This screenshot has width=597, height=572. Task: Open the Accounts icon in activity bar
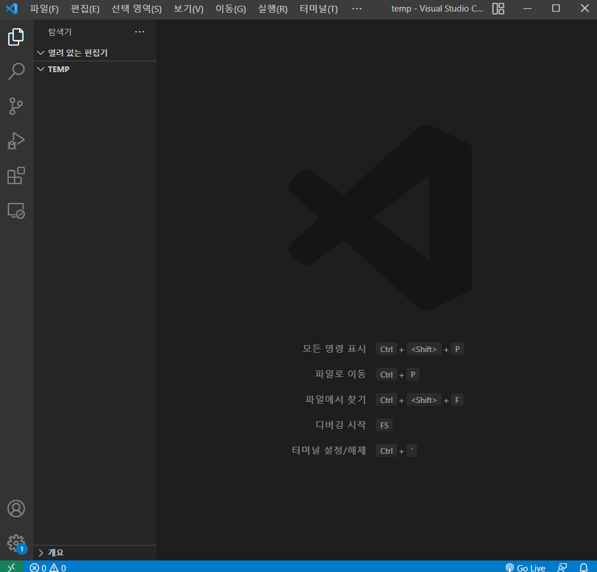16,509
